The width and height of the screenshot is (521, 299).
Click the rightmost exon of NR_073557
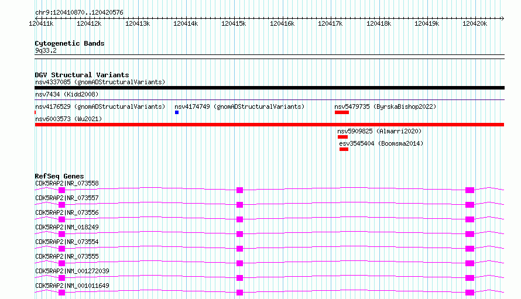470,205
